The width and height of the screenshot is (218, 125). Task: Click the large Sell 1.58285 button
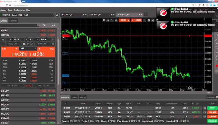[15, 52]
